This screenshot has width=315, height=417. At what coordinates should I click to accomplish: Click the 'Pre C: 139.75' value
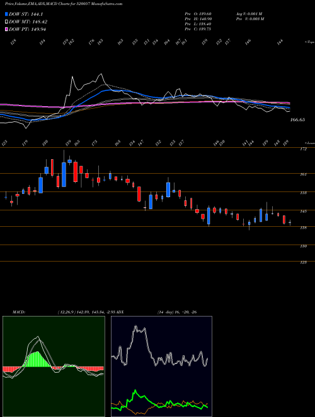(198, 29)
